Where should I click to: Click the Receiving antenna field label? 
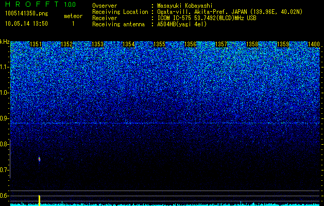(118, 24)
